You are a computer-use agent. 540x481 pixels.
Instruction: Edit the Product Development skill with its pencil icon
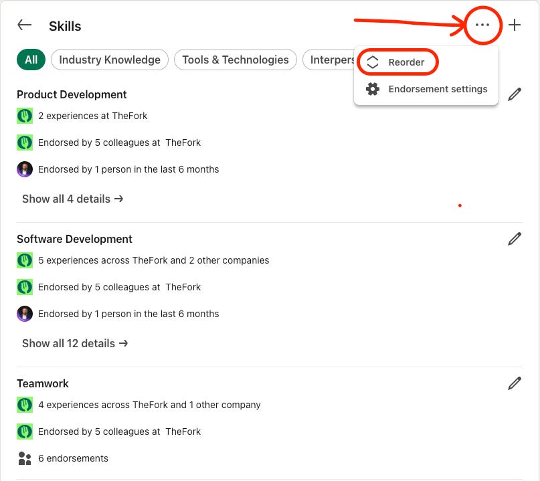[515, 94]
